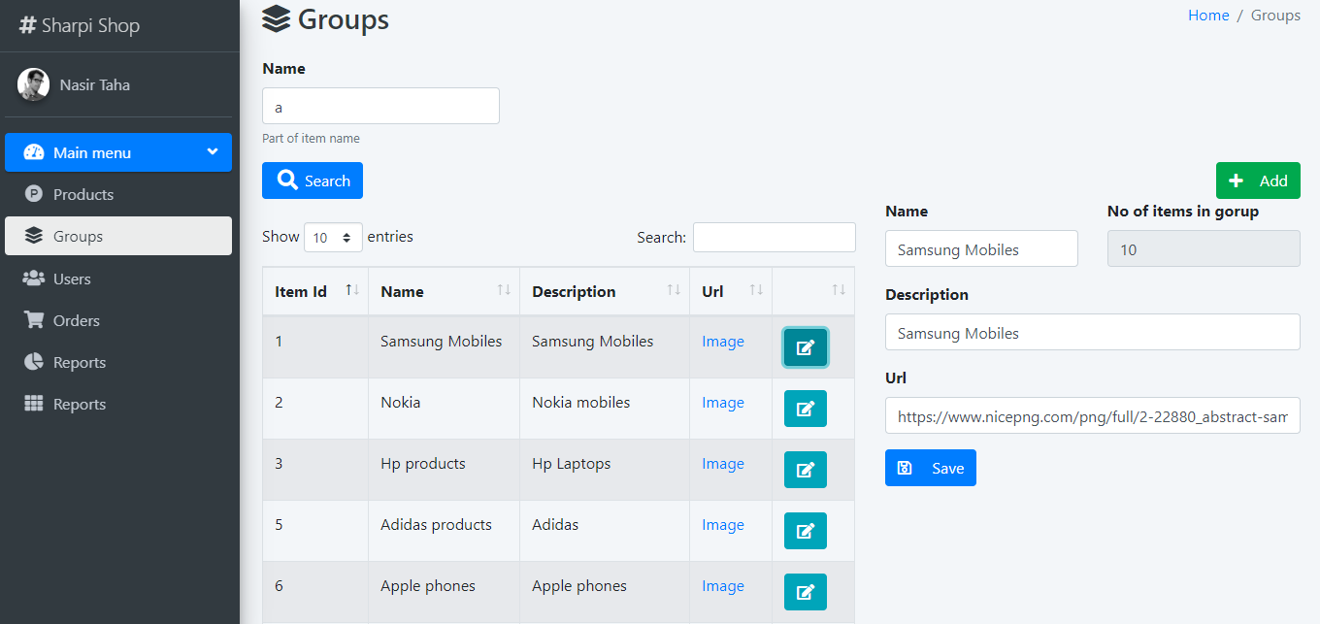Click edit icon for Adidas products row
Screen dimensions: 1320x624
pyautogui.click(x=805, y=531)
